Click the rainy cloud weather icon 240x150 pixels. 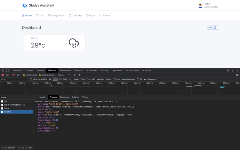tap(74, 43)
